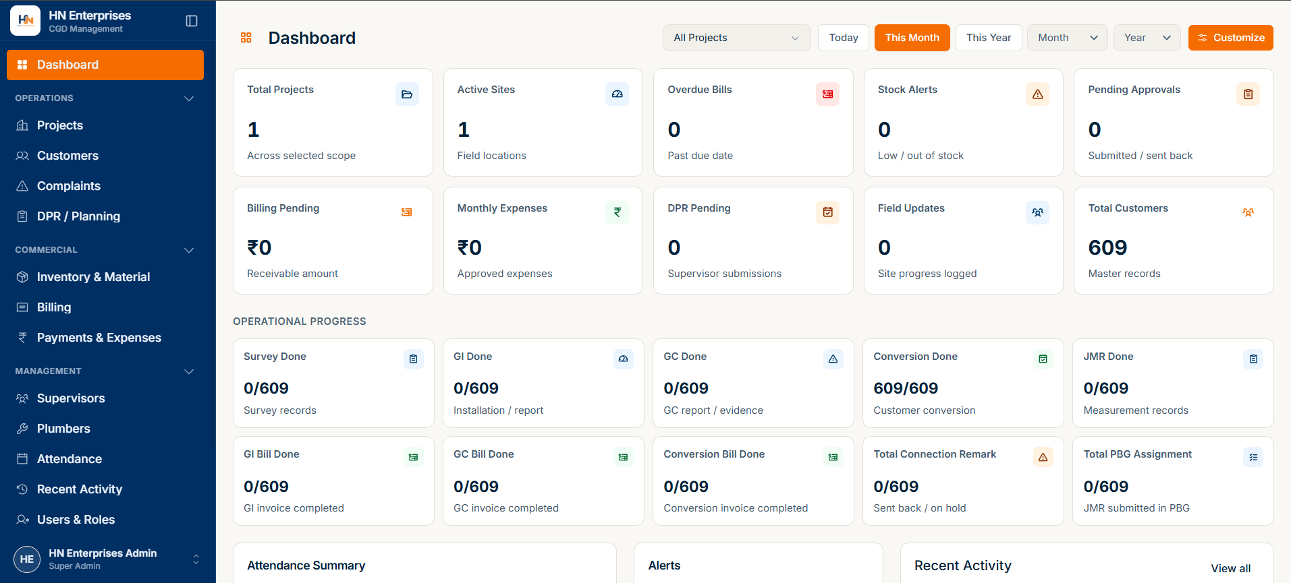1291x583 pixels.
Task: Click the Active Sites gauge icon
Action: pyautogui.click(x=617, y=94)
